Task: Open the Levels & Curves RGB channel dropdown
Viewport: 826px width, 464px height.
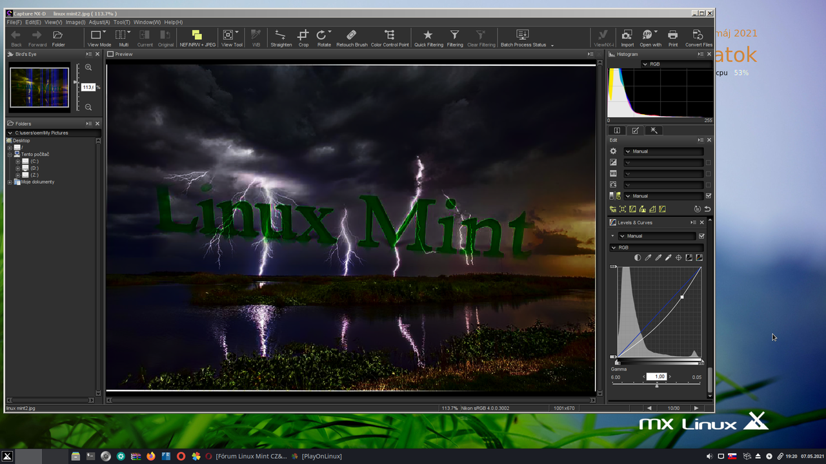Action: [657, 247]
